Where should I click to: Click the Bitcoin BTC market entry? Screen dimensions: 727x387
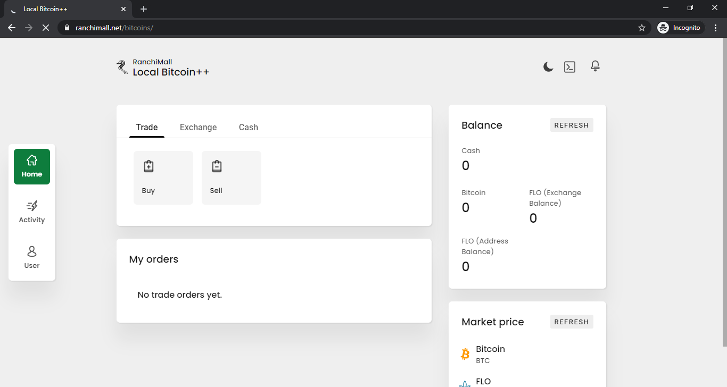pos(490,354)
